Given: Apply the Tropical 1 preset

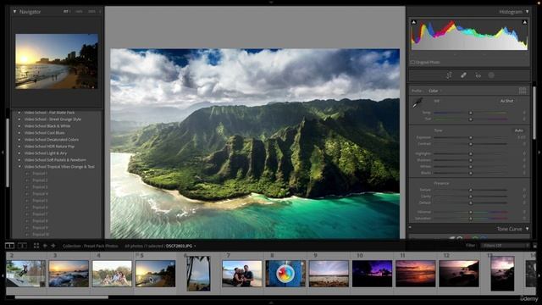Looking at the screenshot, I should click(40, 174).
